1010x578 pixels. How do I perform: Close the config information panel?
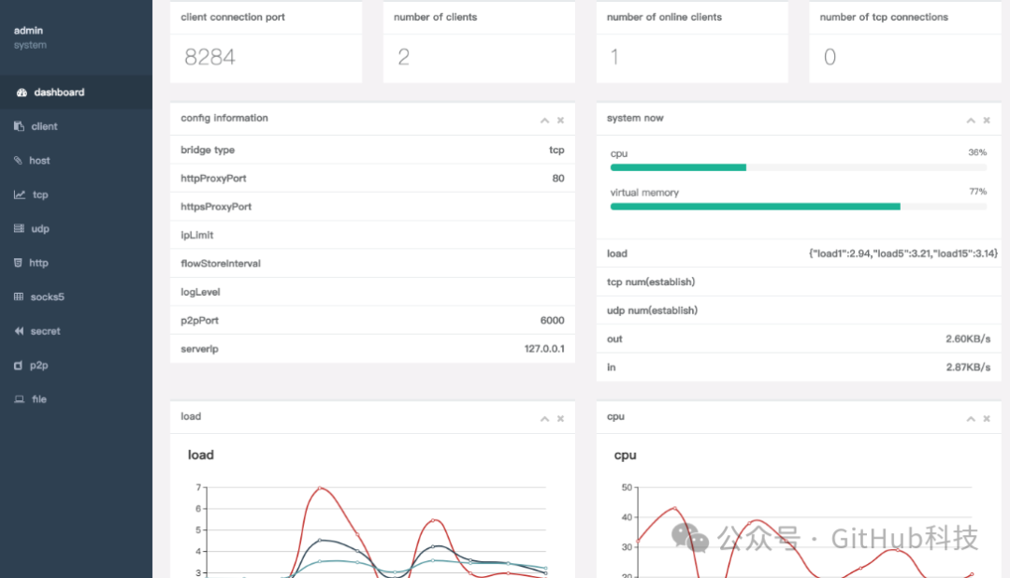[x=560, y=121]
